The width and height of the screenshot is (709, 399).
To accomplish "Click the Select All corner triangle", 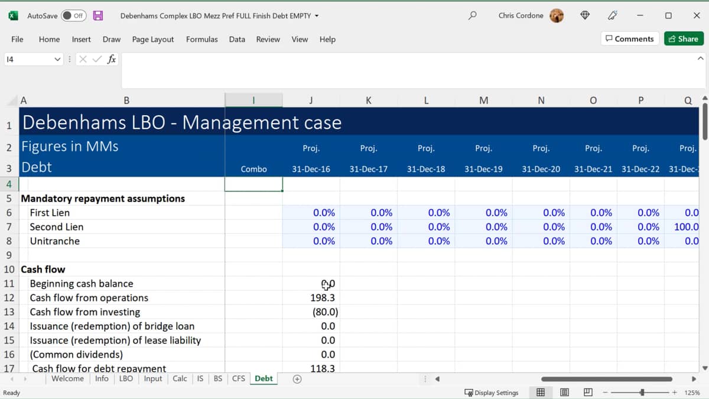I will coord(12,100).
